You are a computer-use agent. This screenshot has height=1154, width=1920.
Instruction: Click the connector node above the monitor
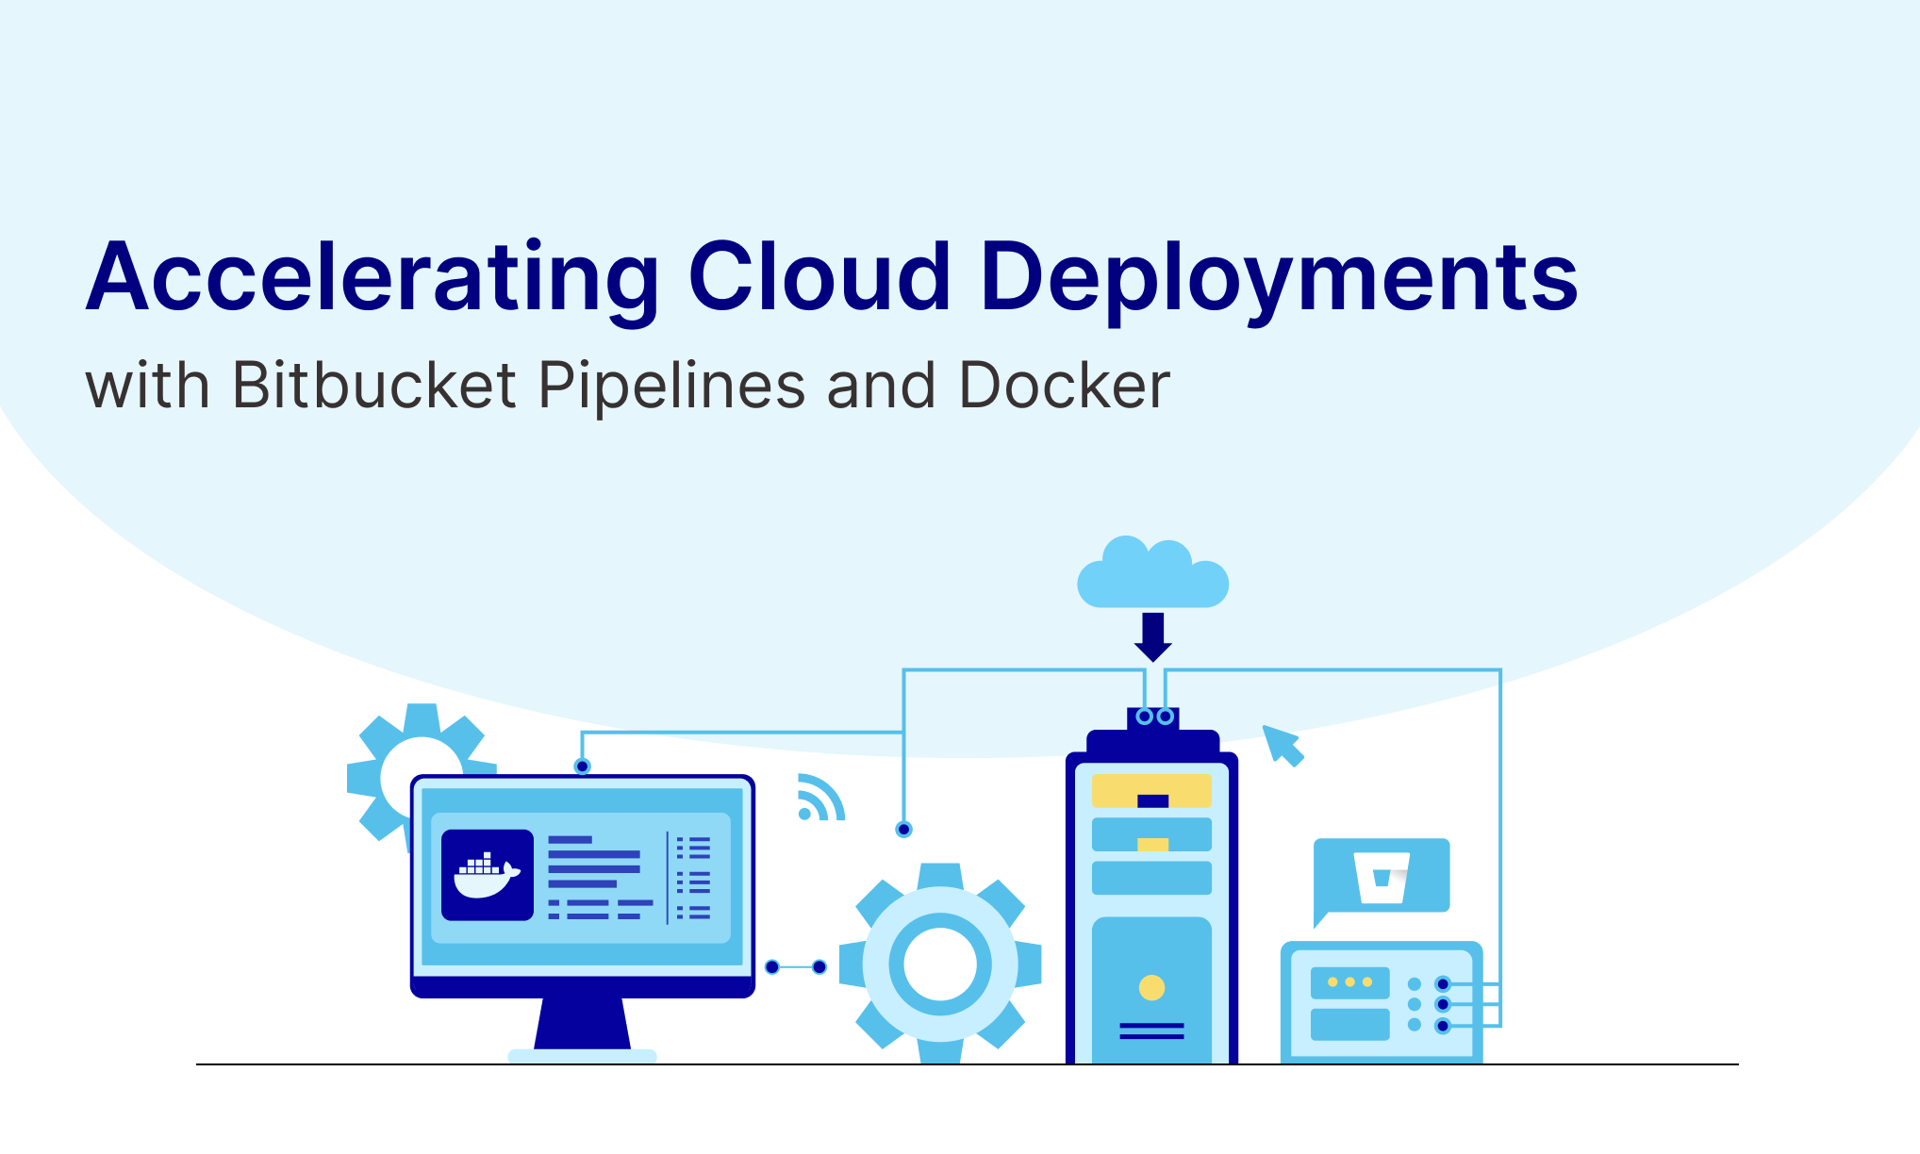(582, 767)
